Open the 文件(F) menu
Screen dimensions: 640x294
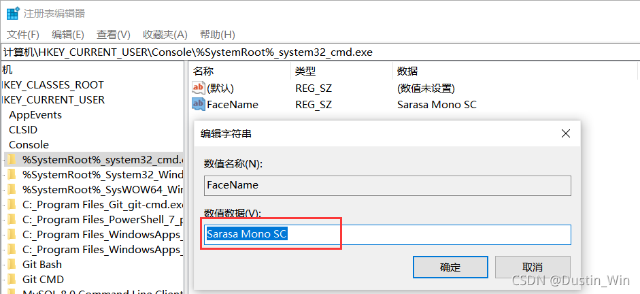point(23,35)
